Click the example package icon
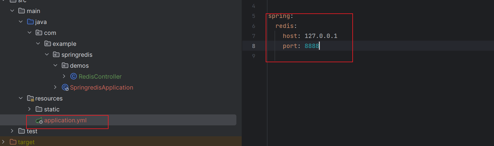 click(x=47, y=43)
